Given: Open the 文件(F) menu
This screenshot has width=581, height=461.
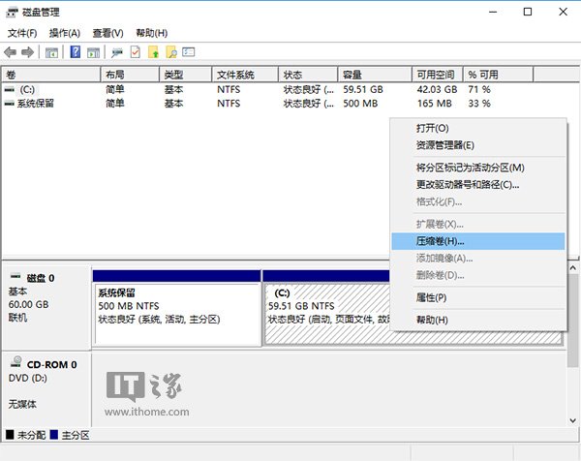Looking at the screenshot, I should [22, 33].
